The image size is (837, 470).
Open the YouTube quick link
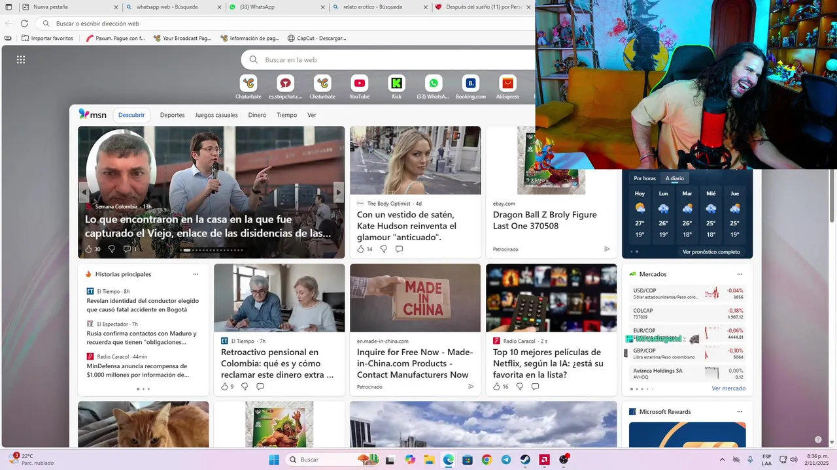(x=359, y=84)
